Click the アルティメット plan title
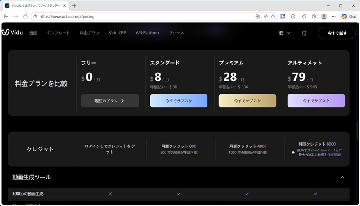The height and width of the screenshot is (206, 360). [305, 63]
